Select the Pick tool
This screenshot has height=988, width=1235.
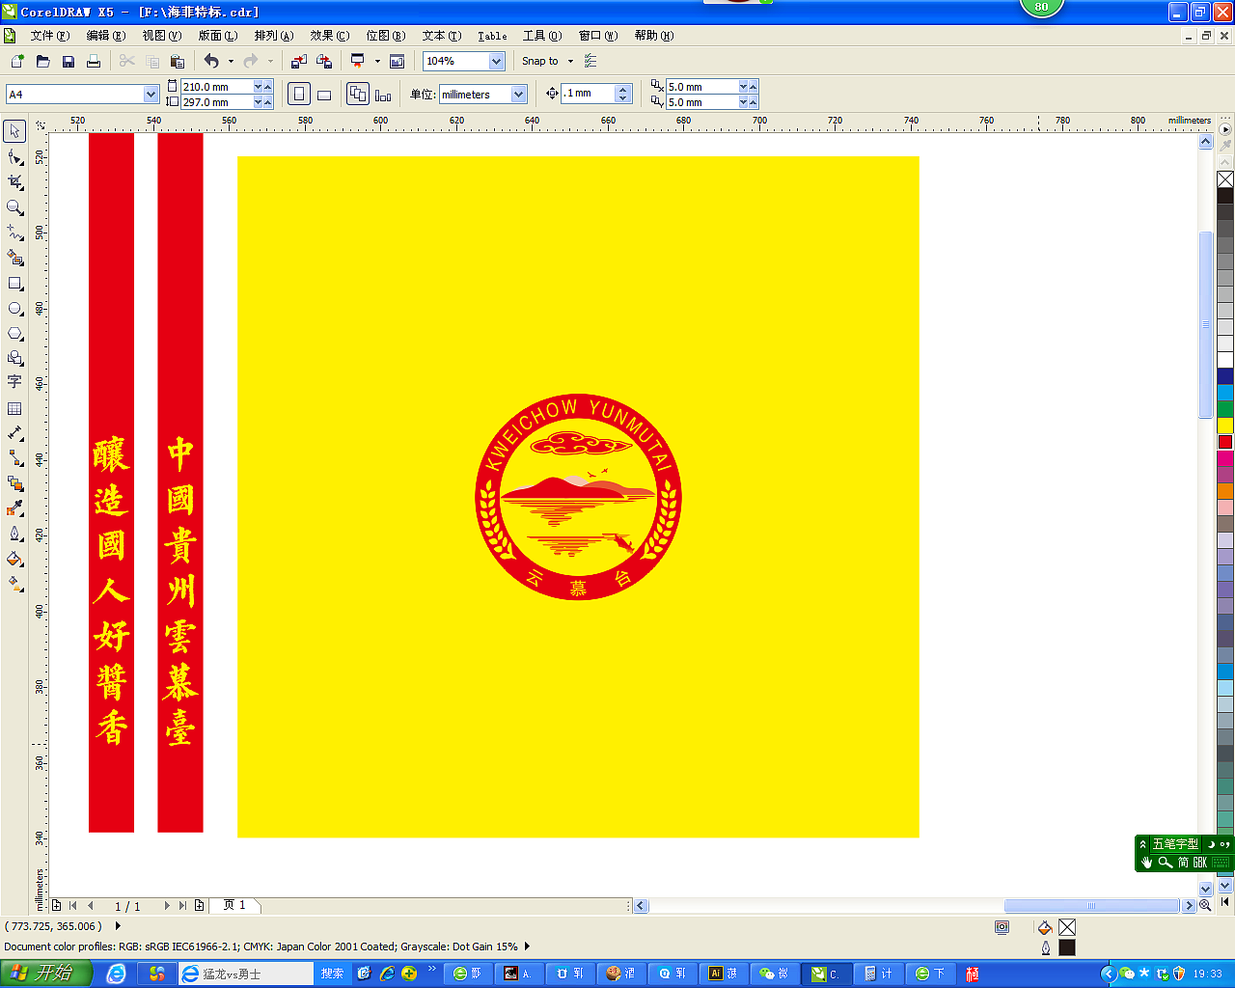14,130
